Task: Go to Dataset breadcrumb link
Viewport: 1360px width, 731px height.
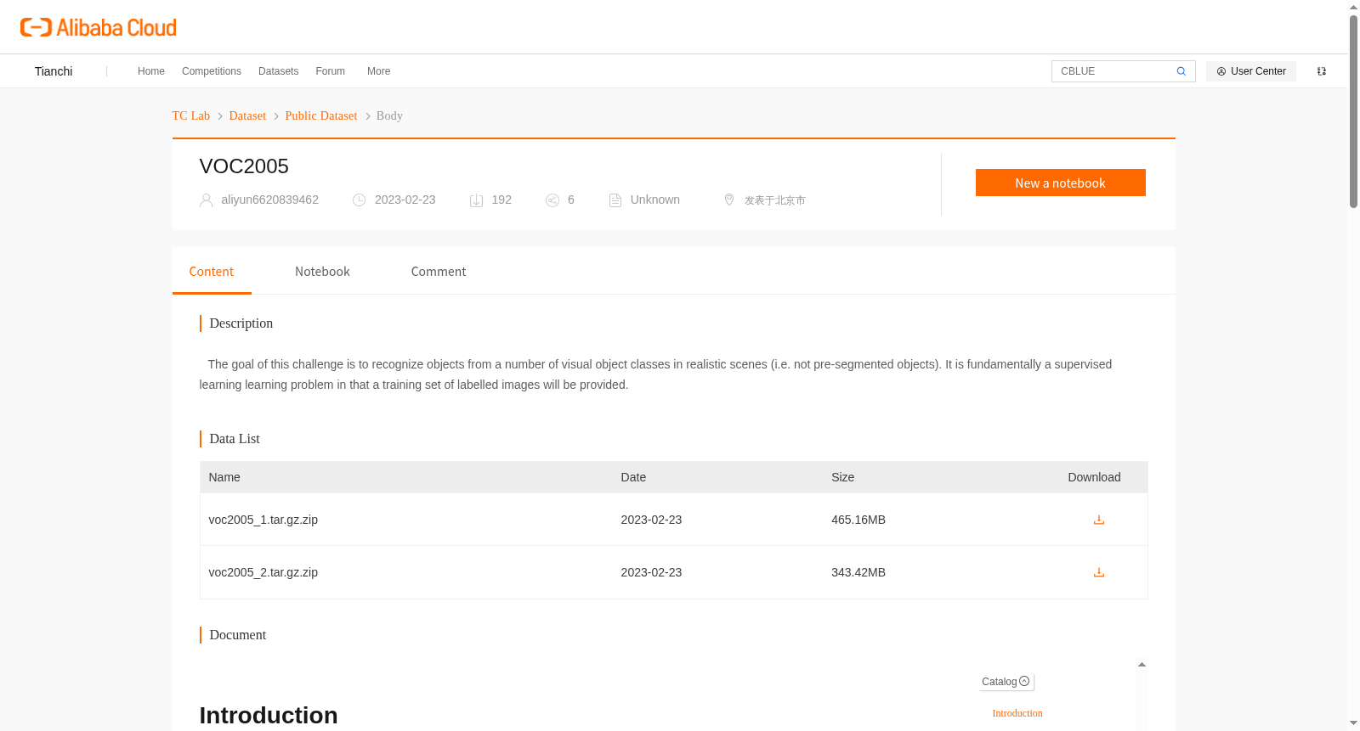Action: click(247, 116)
